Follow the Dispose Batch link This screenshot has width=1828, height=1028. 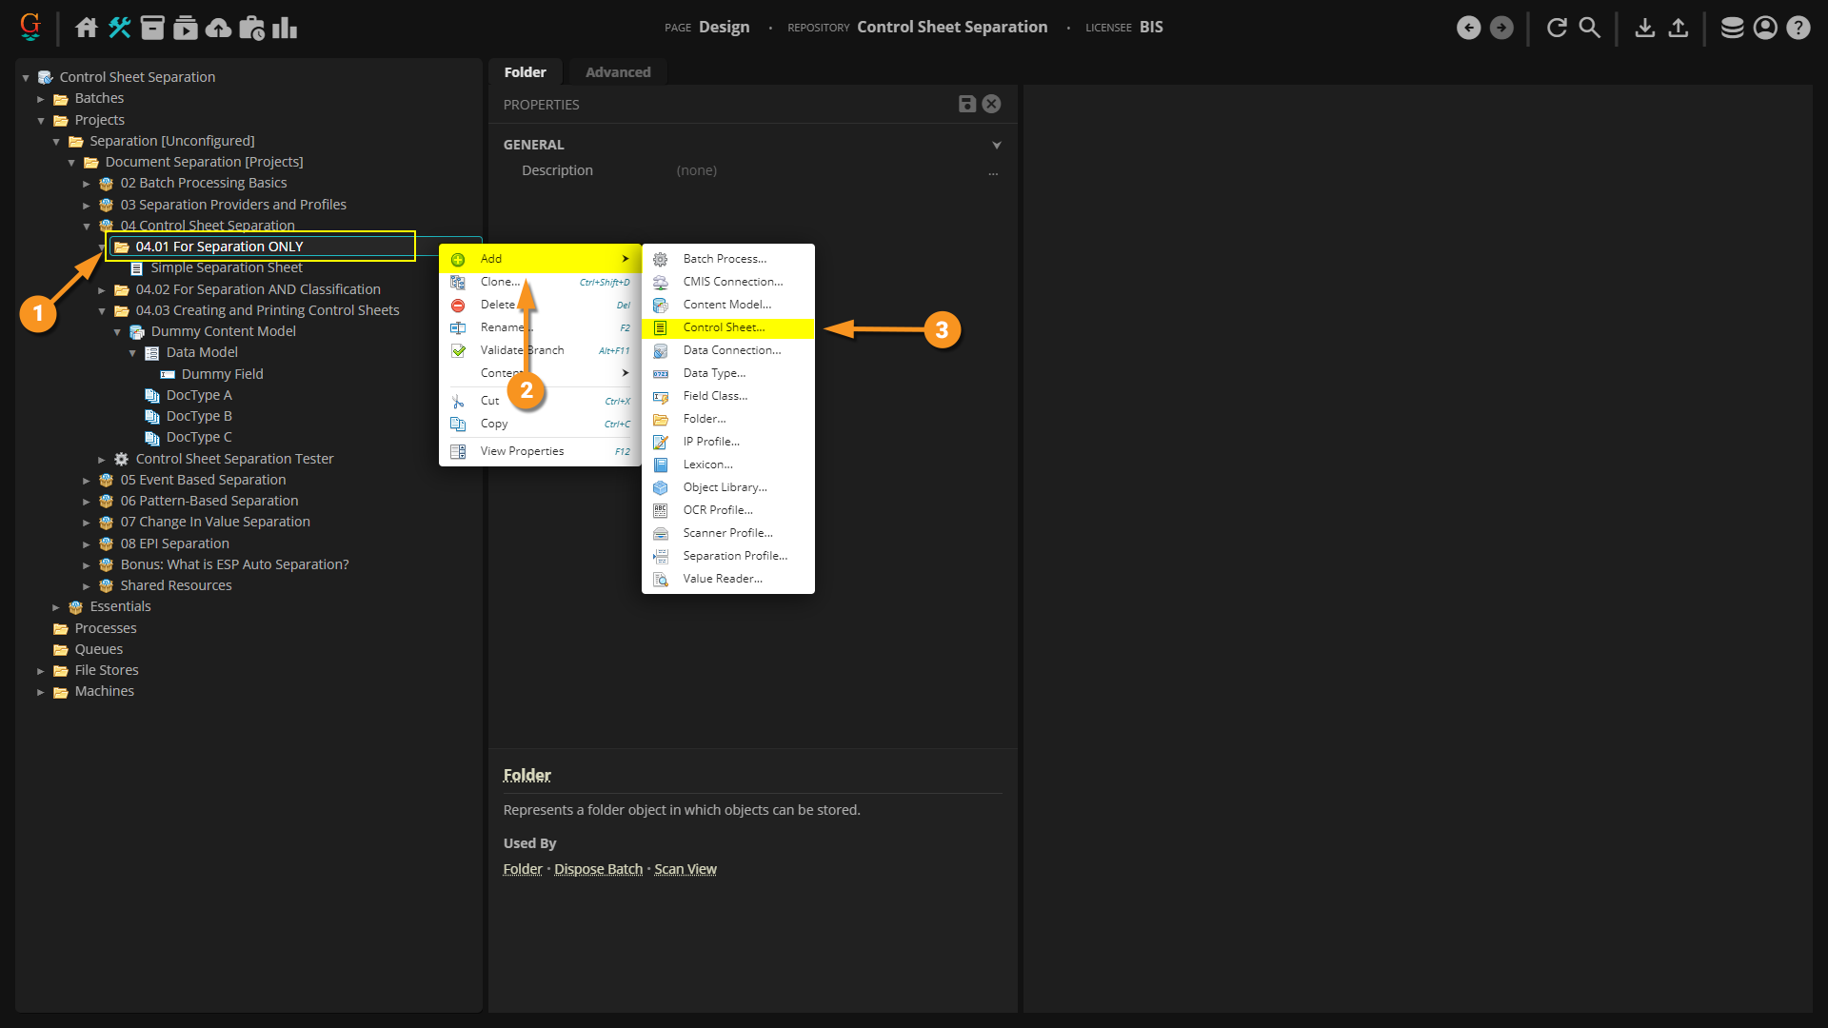tap(598, 869)
